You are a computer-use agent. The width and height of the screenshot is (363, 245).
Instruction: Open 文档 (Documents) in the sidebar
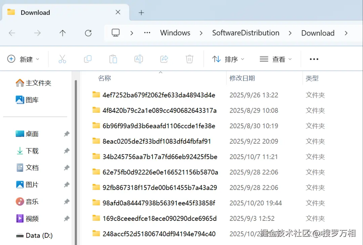(27, 167)
